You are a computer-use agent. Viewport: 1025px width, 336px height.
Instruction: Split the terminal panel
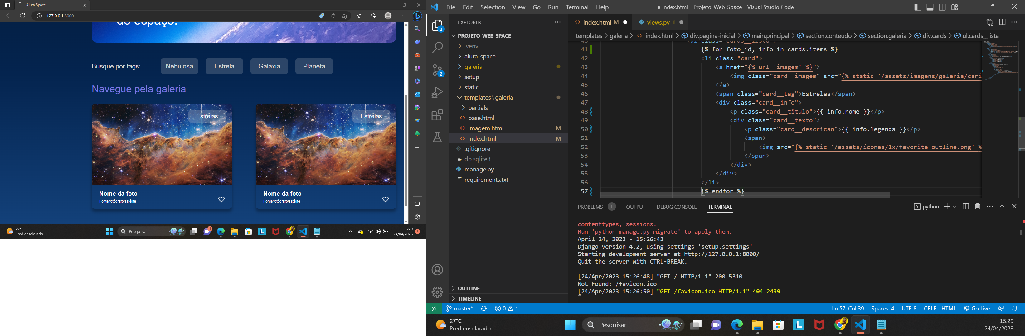click(x=966, y=206)
